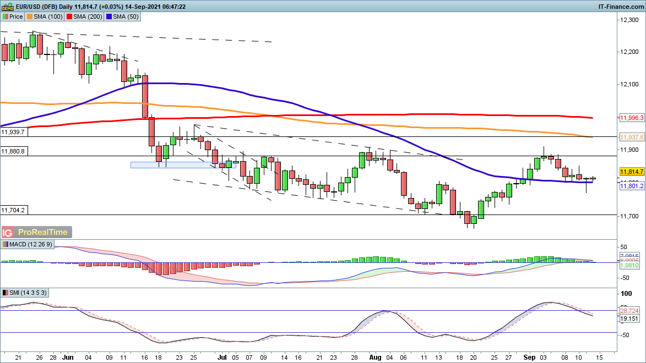Select the orange SMA 100 value 11,937.6
The height and width of the screenshot is (363, 646).
pos(632,136)
